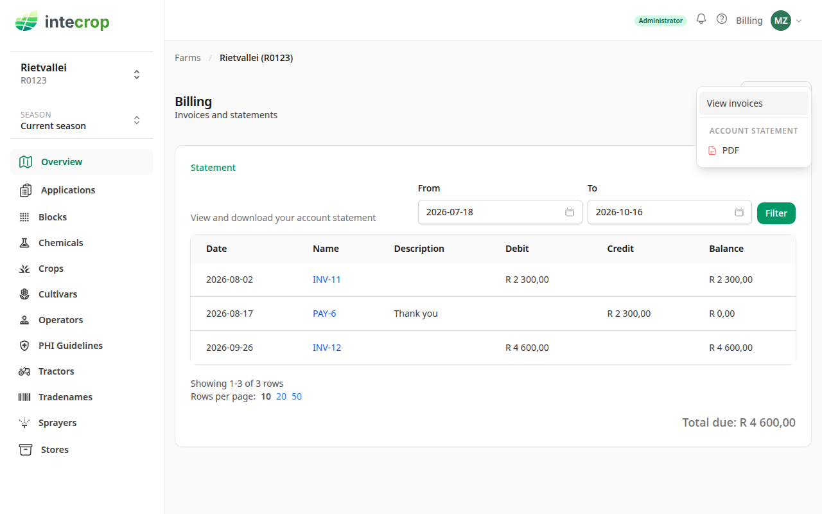Click the green Filter button
822x514 pixels.
coord(776,213)
